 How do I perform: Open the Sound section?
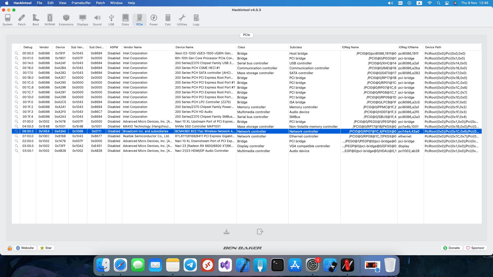click(97, 20)
